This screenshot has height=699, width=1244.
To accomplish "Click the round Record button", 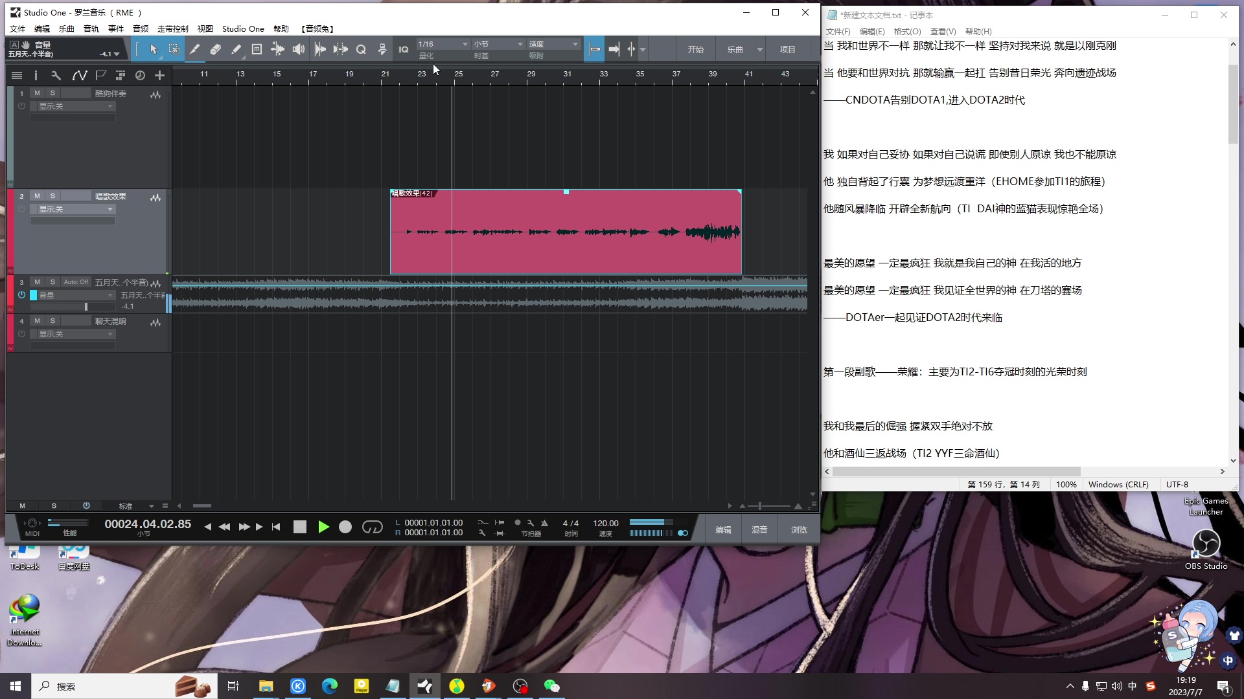I will pyautogui.click(x=345, y=527).
